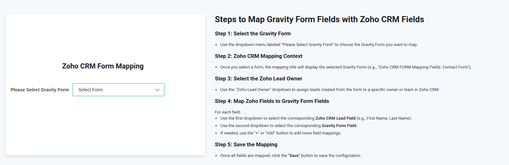This screenshot has width=509, height=165.
Task: Click the Step 5: Save the Mapping heading
Action: pos(246,144)
